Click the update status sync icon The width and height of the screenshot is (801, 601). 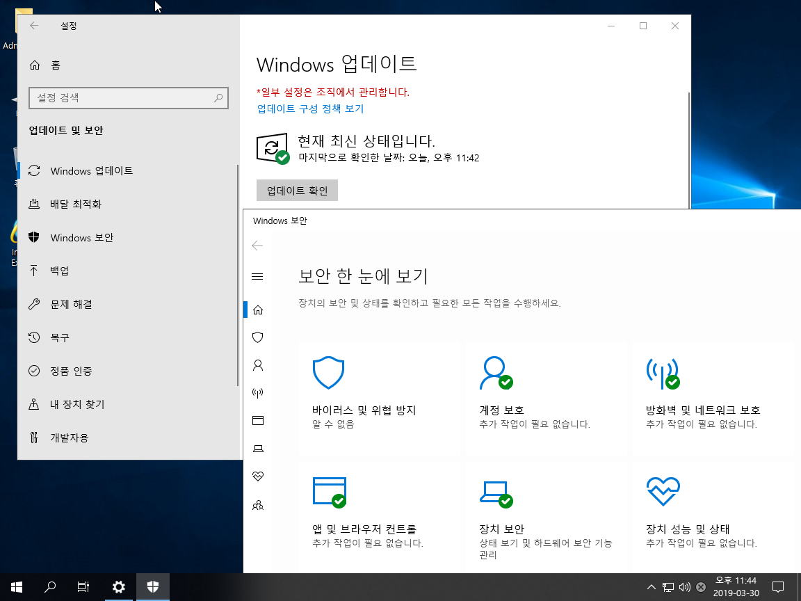[273, 149]
